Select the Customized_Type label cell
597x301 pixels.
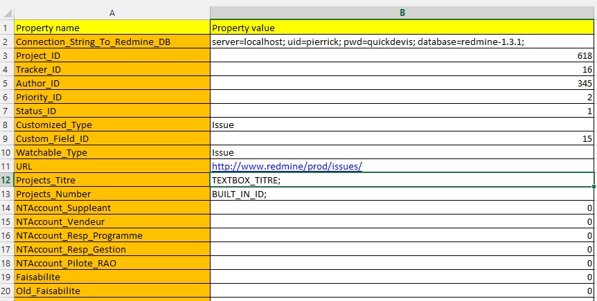pyautogui.click(x=112, y=125)
